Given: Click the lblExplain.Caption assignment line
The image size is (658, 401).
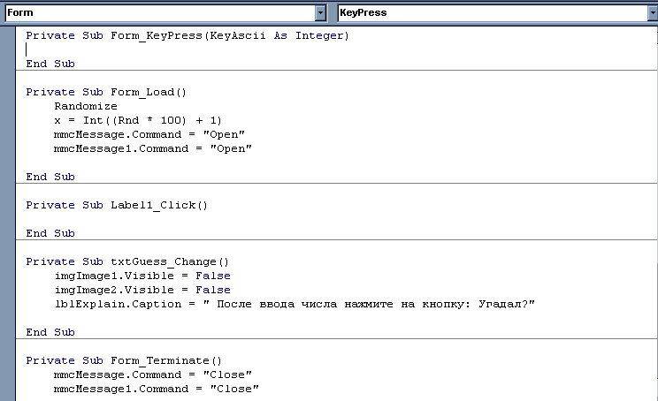Looking at the screenshot, I should click(295, 304).
